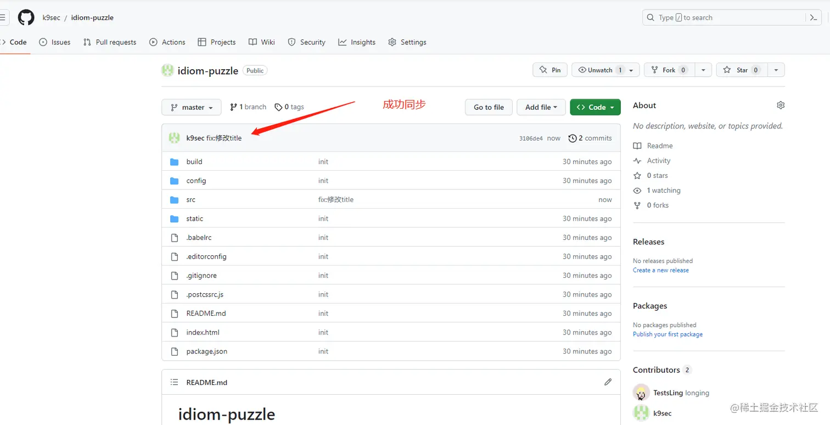Click the pencil icon to edit README
Screen dimensions: 830x425
coord(608,382)
